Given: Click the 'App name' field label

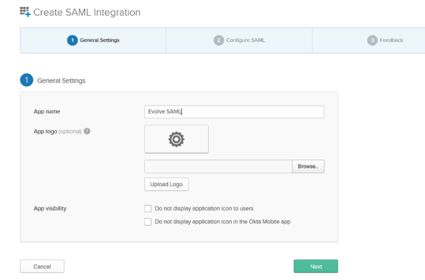Looking at the screenshot, I should pyautogui.click(x=46, y=112).
